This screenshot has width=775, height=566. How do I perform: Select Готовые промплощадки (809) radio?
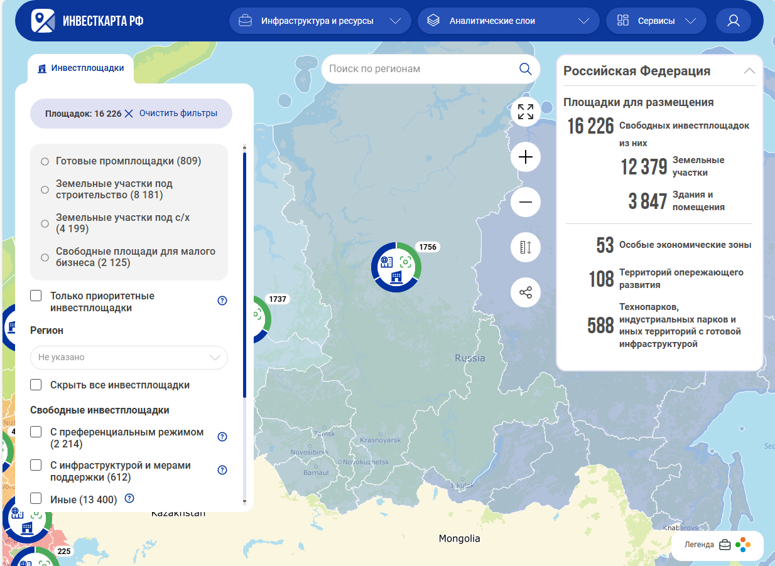pyautogui.click(x=45, y=161)
